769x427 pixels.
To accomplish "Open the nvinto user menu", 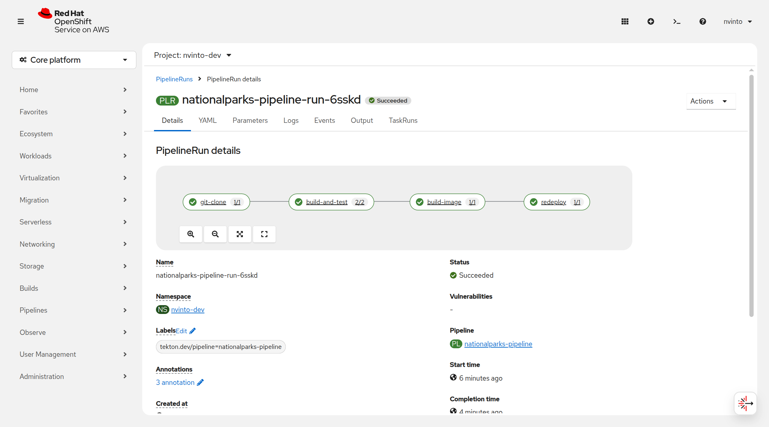I will (x=738, y=22).
